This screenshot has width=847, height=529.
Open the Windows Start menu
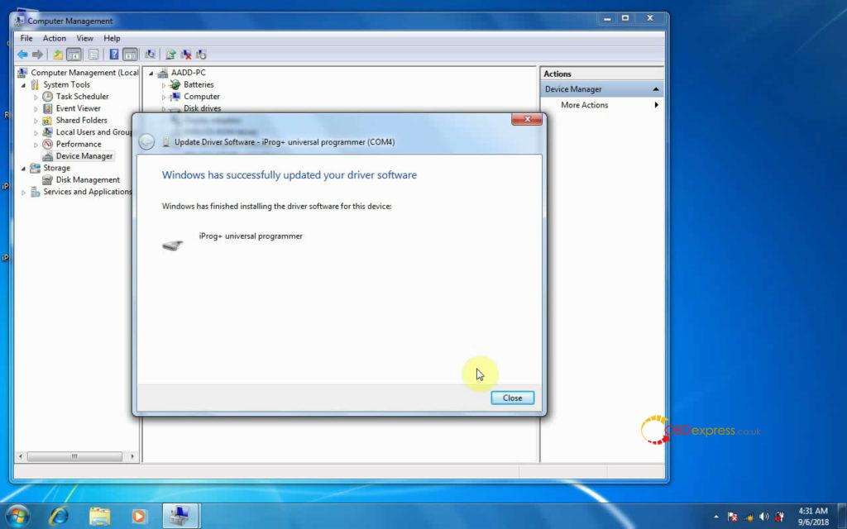tap(17, 516)
